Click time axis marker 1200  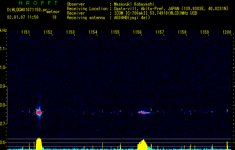click(x=227, y=32)
